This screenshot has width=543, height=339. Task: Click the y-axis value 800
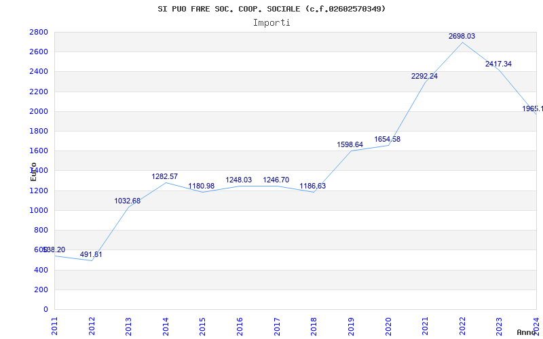click(41, 230)
